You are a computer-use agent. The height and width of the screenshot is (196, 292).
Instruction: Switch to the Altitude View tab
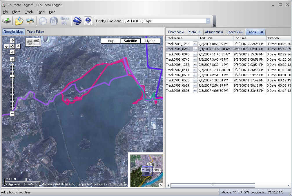[x=214, y=32]
